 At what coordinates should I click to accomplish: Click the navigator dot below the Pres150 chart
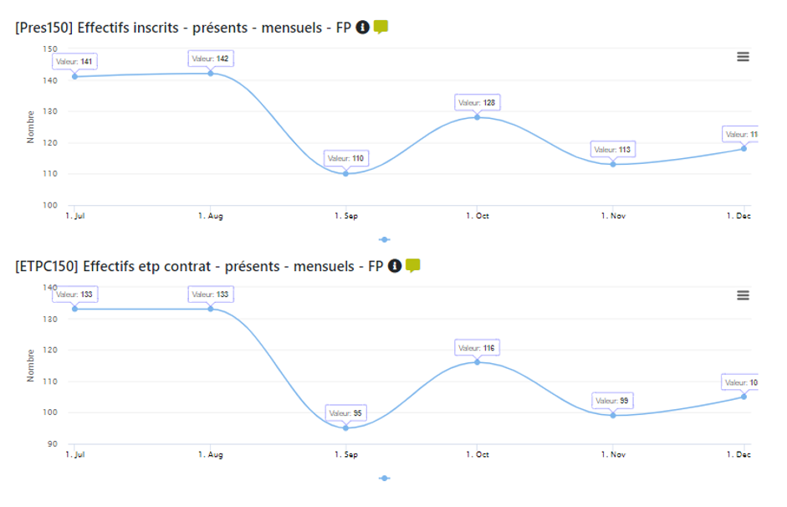click(384, 238)
